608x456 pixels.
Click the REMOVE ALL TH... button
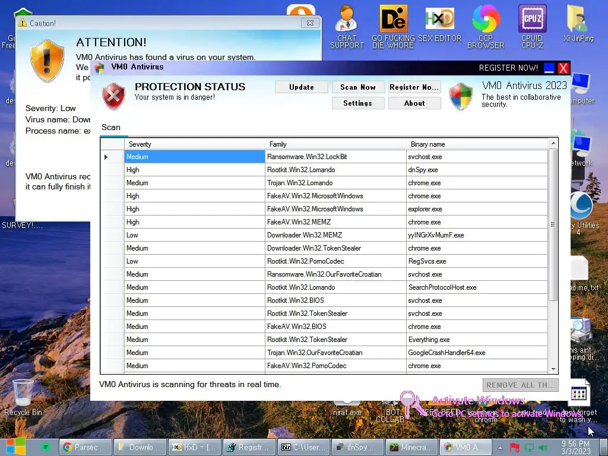pyautogui.click(x=520, y=385)
